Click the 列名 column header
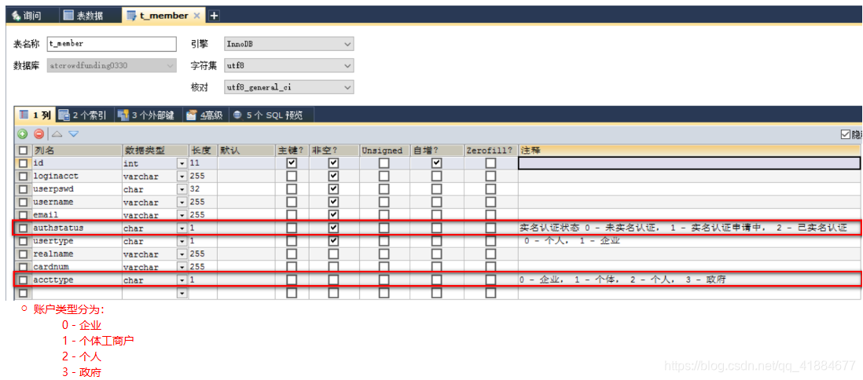The image size is (863, 380). [x=76, y=151]
